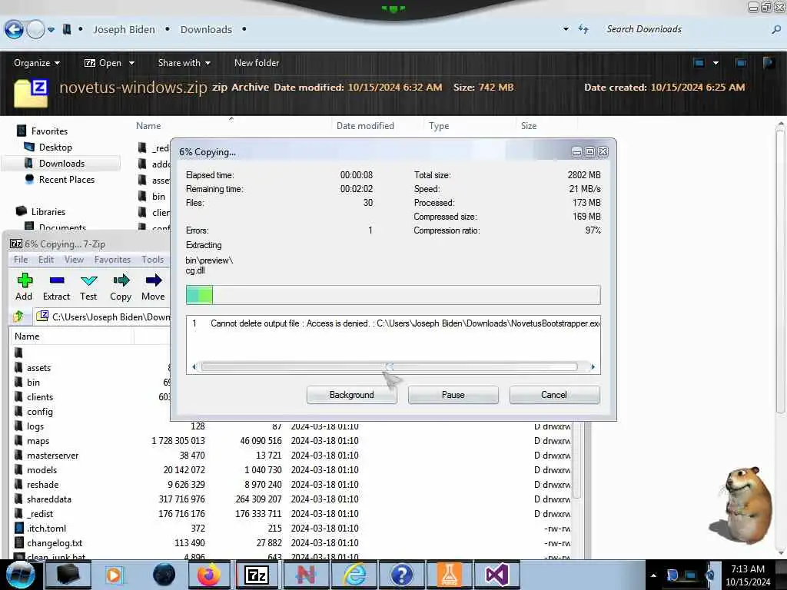
Task: Sort Explorer list by Type column
Action: point(439,126)
